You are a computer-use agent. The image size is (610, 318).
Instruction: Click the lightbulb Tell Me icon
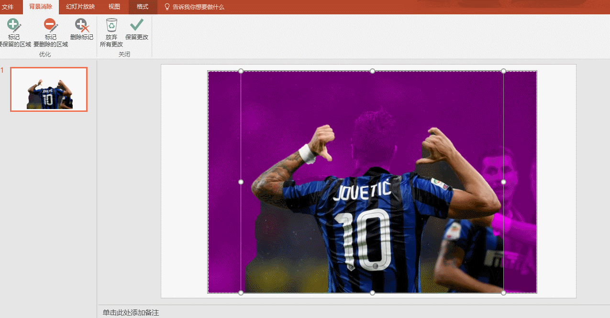[x=167, y=7]
